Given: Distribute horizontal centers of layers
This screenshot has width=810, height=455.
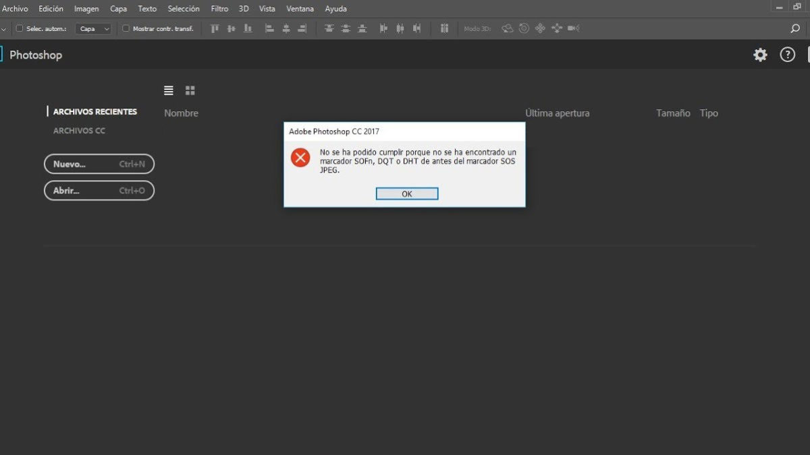Looking at the screenshot, I should (400, 28).
